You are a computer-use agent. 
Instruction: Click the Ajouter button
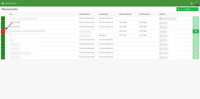(x=187, y=9)
